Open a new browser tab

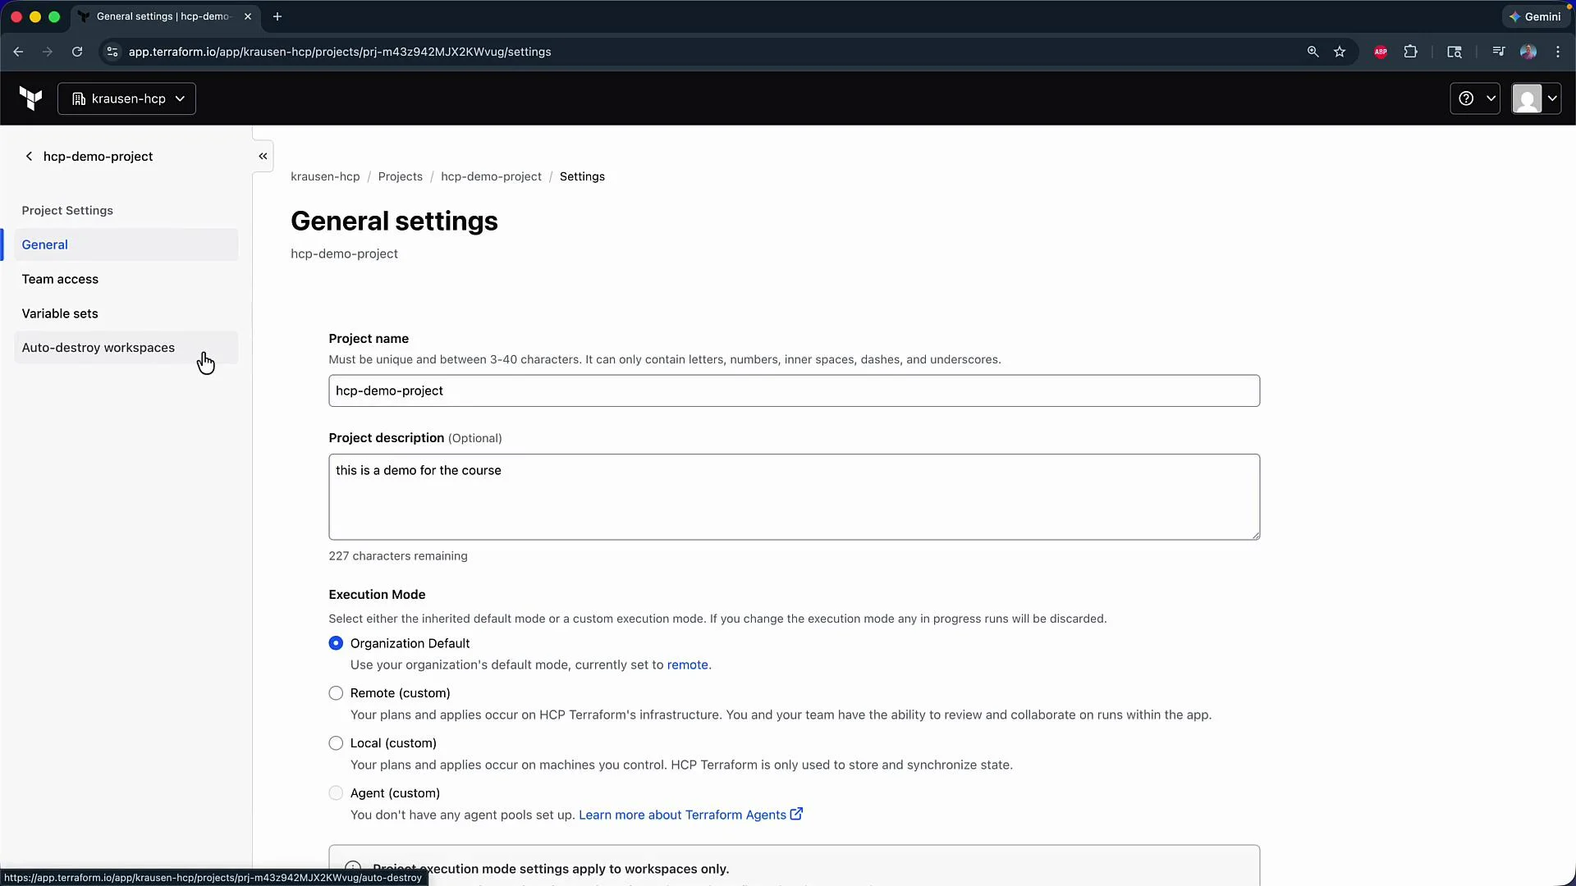(x=277, y=16)
